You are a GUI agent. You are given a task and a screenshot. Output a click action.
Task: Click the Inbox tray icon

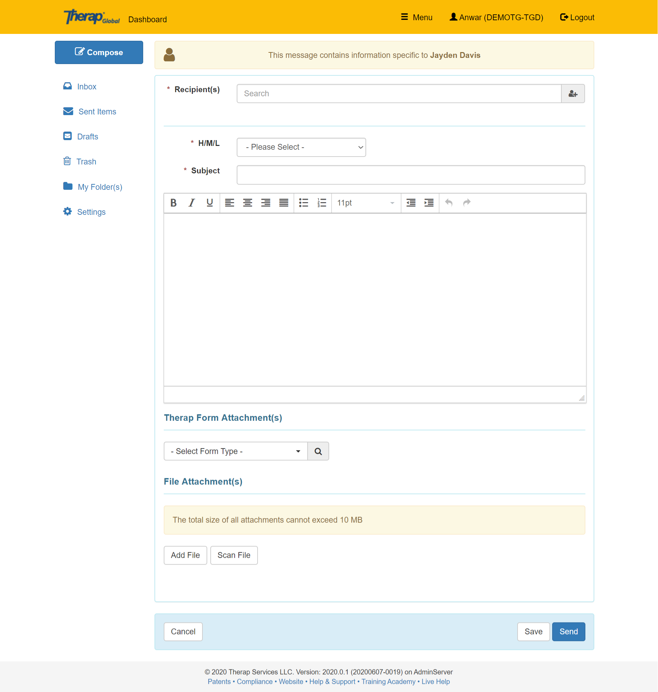(x=67, y=86)
